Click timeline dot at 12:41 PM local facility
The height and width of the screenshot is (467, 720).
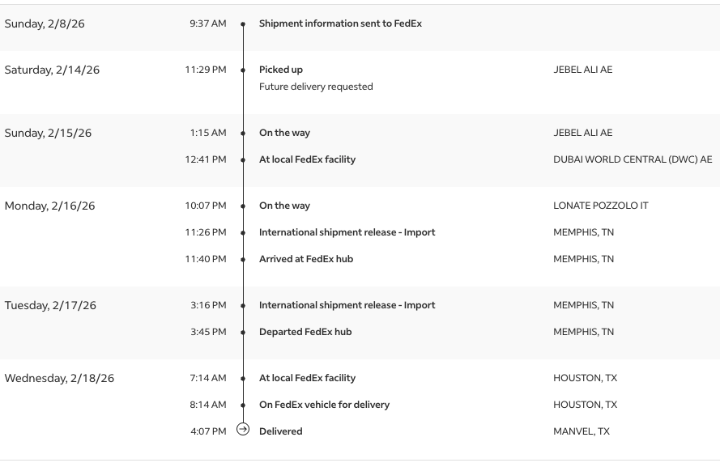tap(243, 160)
